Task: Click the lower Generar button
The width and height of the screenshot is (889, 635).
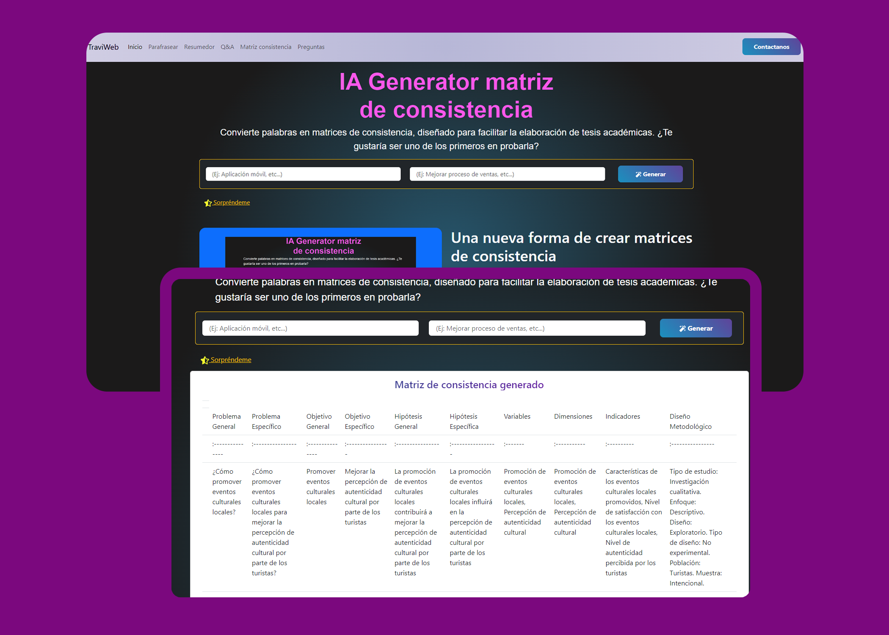Action: coord(695,328)
